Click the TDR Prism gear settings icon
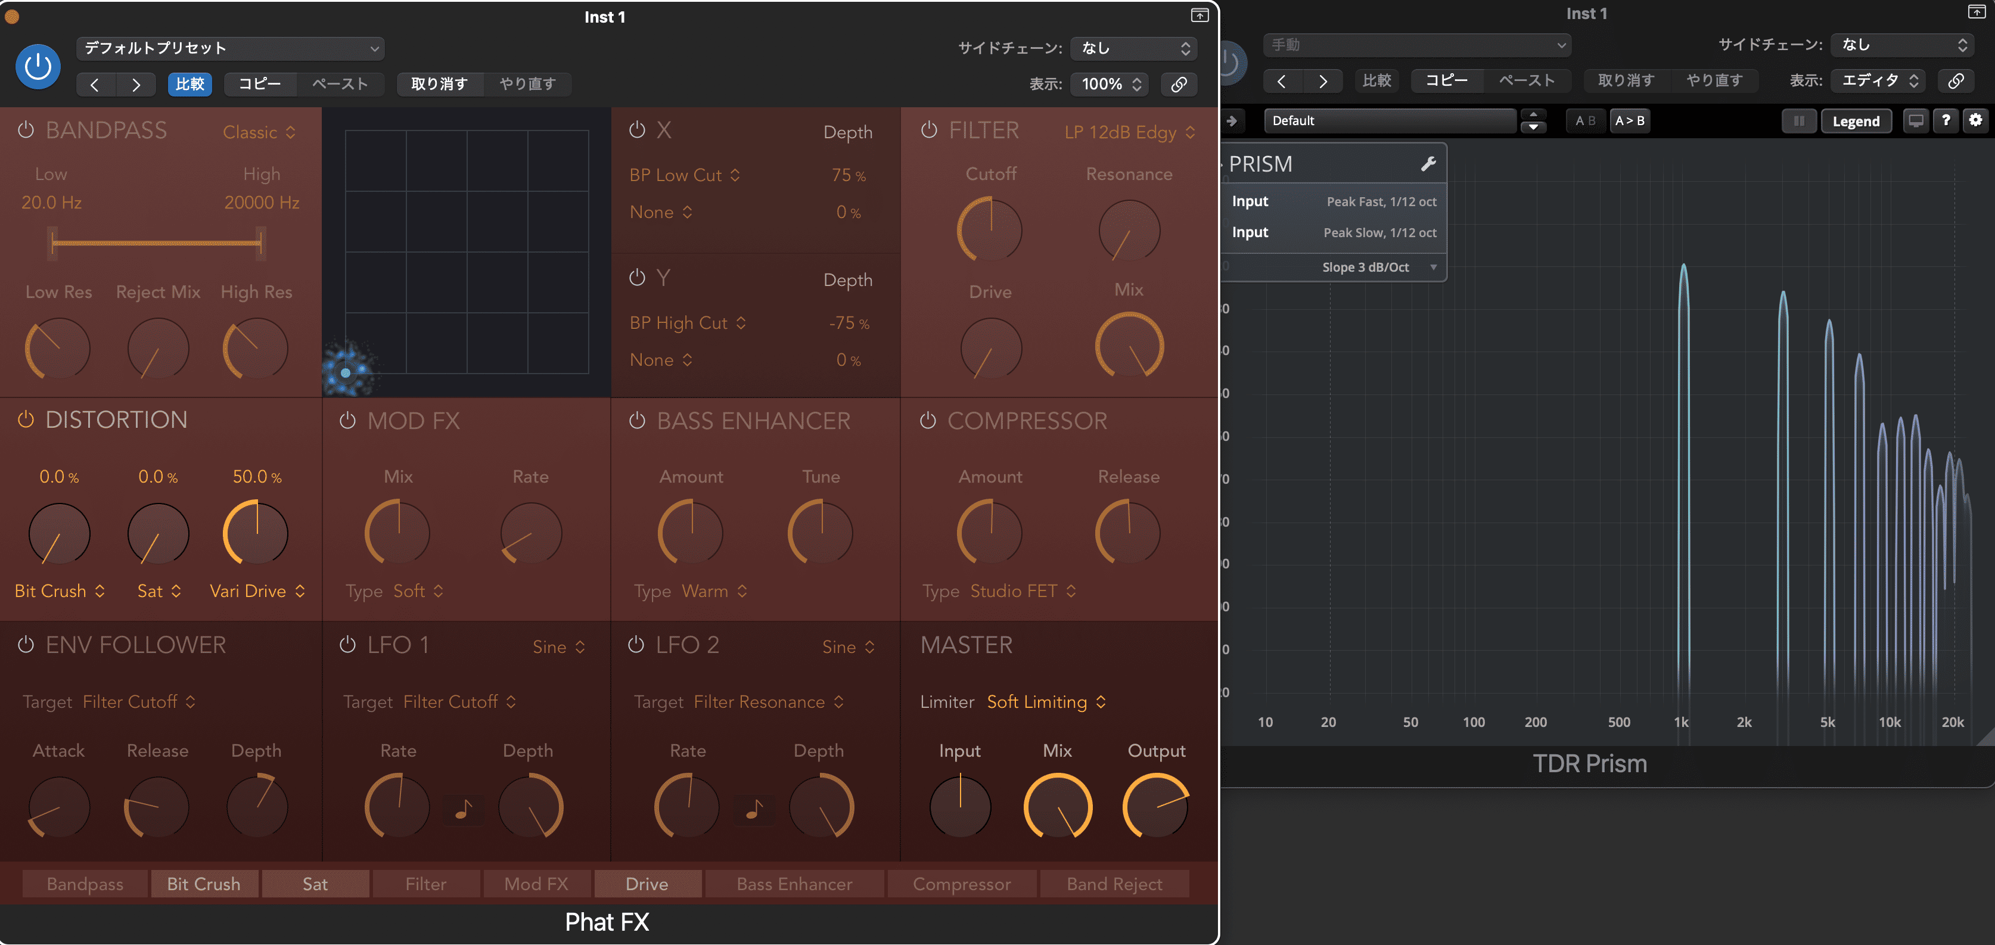 pyautogui.click(x=1976, y=120)
